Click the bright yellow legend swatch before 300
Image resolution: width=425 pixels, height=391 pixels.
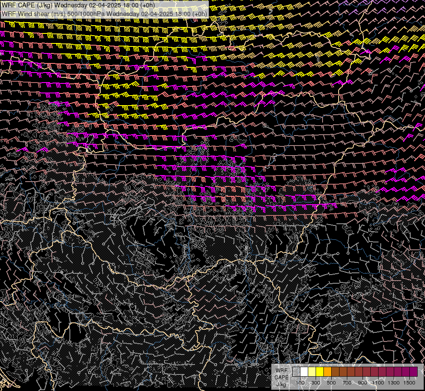[x=320, y=371]
